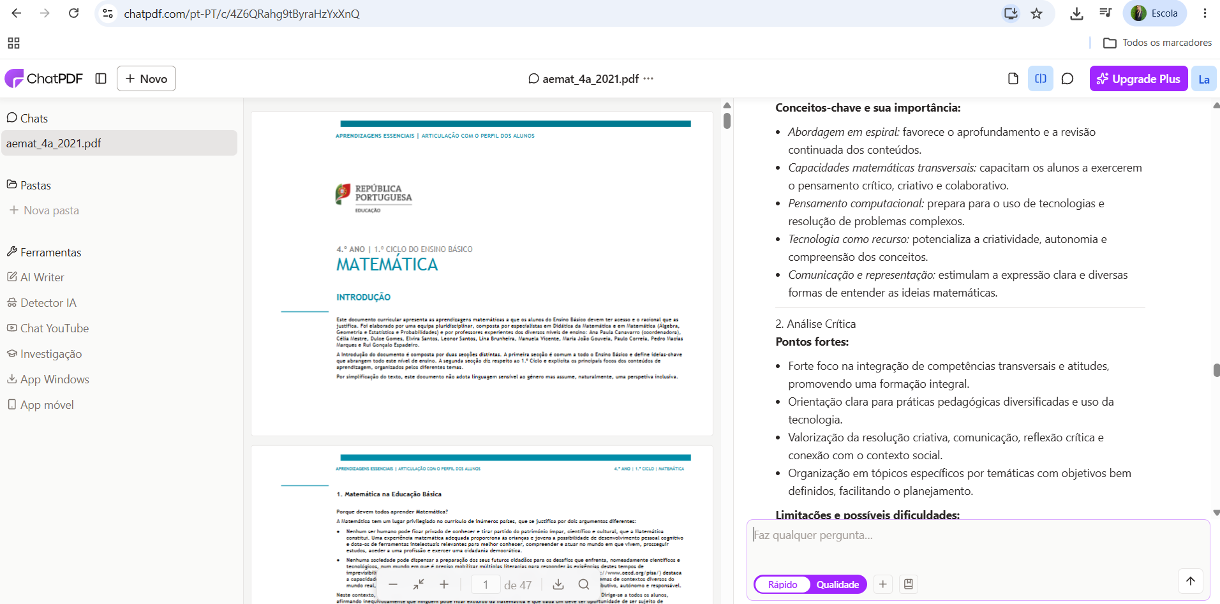Click App Windows download link
The height and width of the screenshot is (604, 1220).
48,379
